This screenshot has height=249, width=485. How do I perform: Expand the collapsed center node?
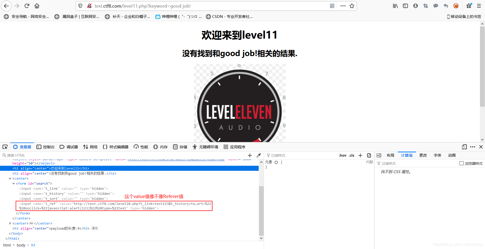click(10, 223)
